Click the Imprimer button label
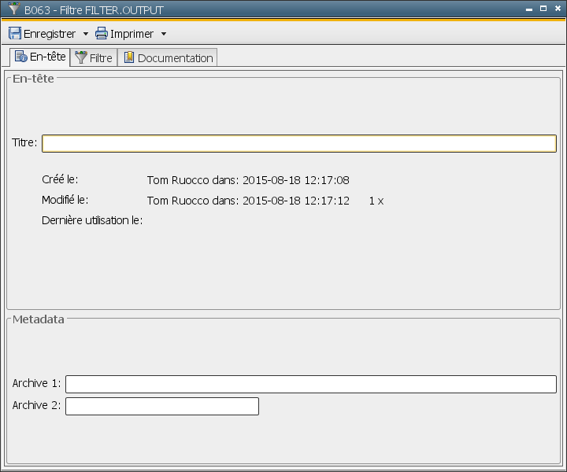Viewport: 567px width, 472px height. (132, 34)
